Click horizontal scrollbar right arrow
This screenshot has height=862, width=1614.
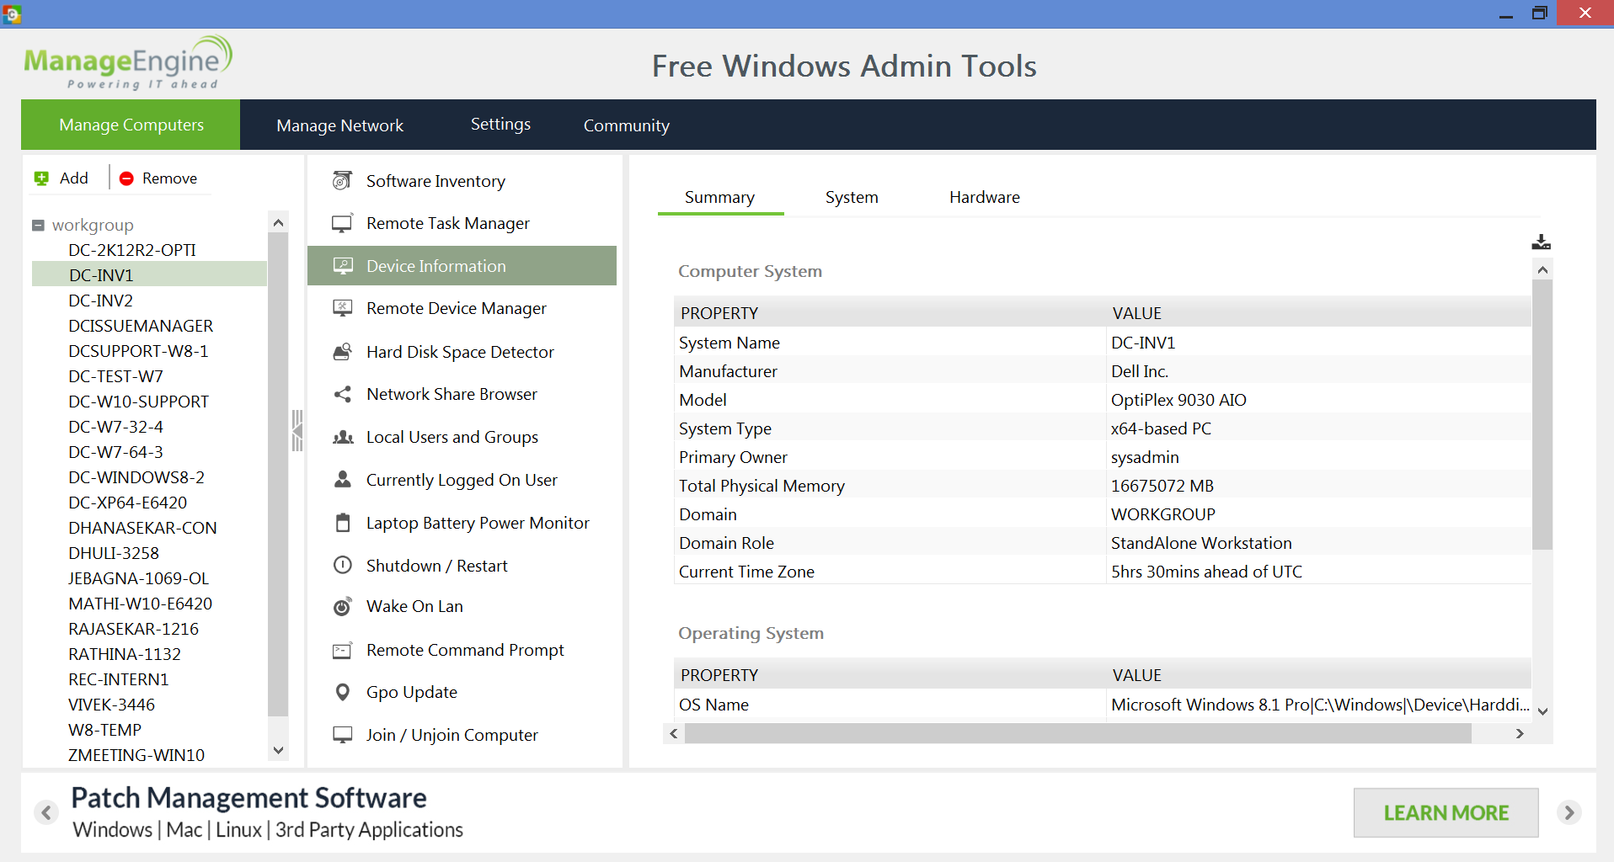[1520, 733]
